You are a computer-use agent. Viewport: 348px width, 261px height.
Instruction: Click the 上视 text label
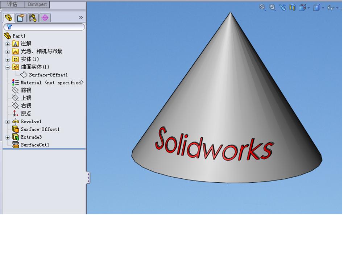[x=26, y=98]
